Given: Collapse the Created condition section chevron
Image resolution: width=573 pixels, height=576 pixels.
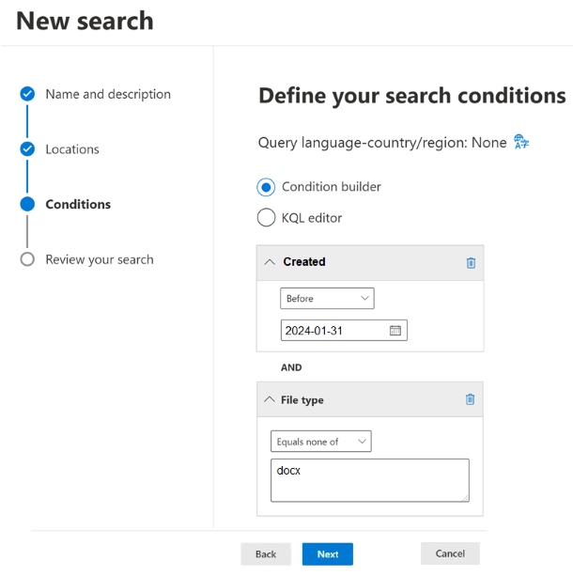Looking at the screenshot, I should tap(270, 262).
